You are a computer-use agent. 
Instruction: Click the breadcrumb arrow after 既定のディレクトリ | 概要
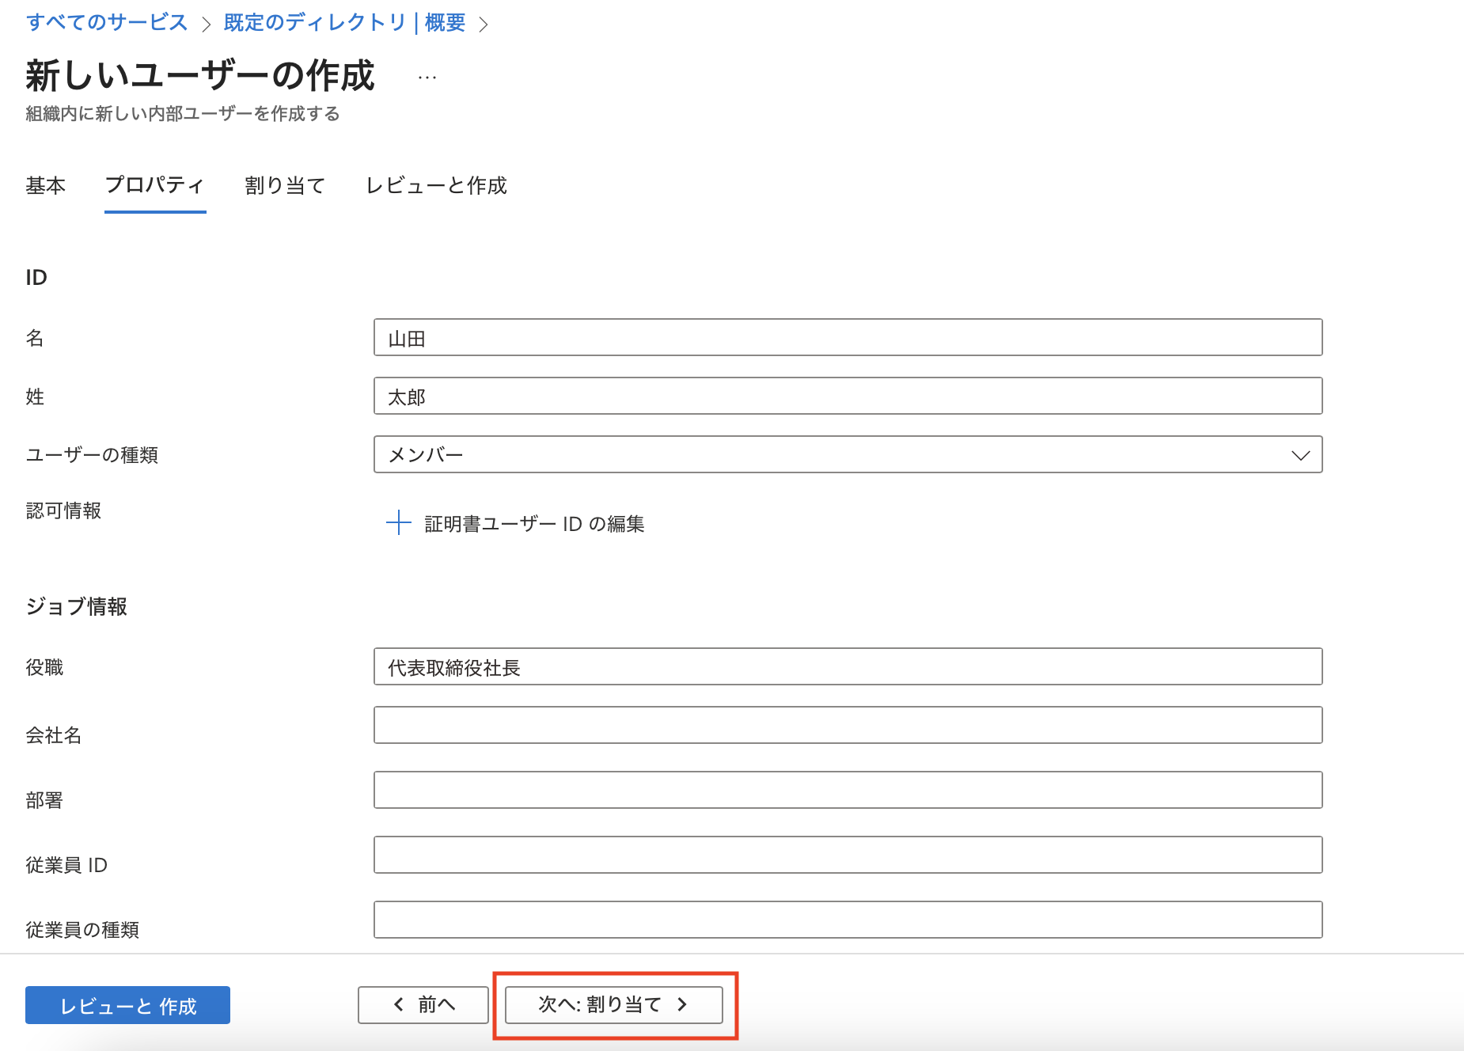(x=485, y=23)
